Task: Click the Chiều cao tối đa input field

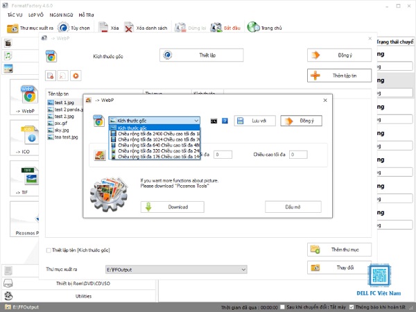Action: point(298,155)
